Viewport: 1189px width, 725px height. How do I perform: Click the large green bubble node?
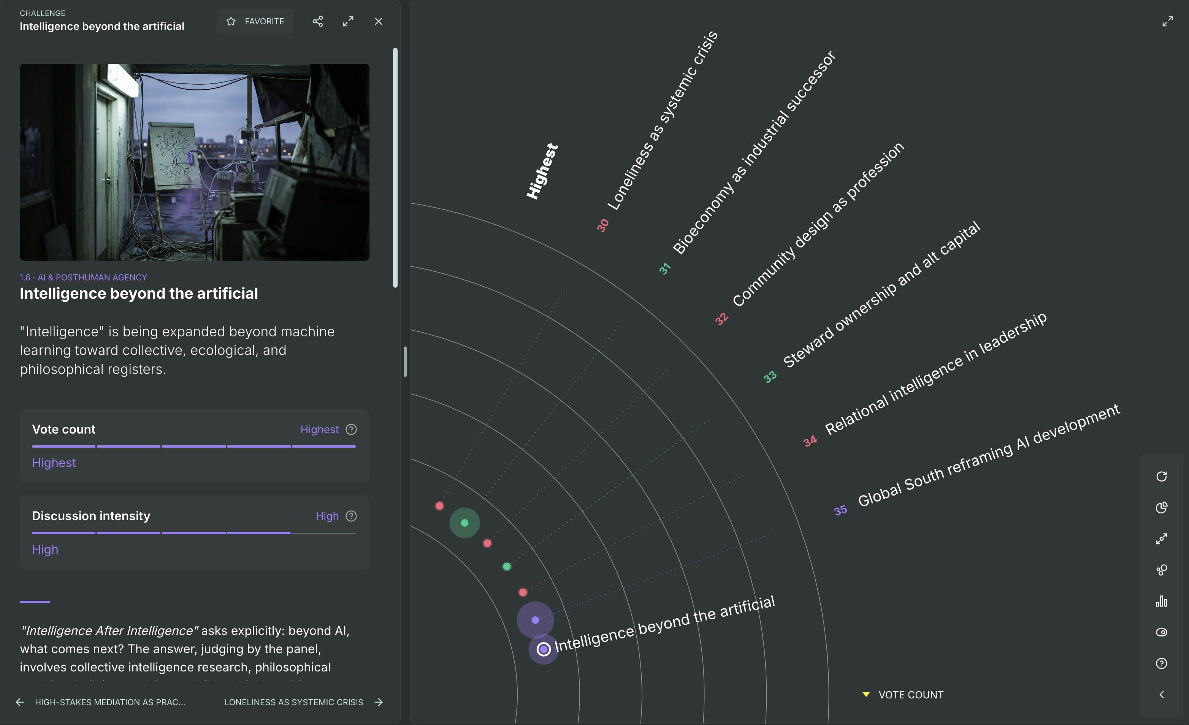tap(465, 523)
